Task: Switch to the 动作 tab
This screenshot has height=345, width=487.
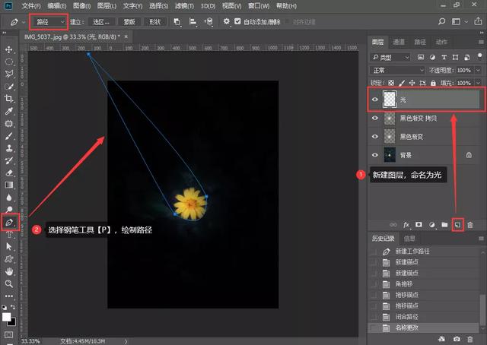Action: [441, 42]
